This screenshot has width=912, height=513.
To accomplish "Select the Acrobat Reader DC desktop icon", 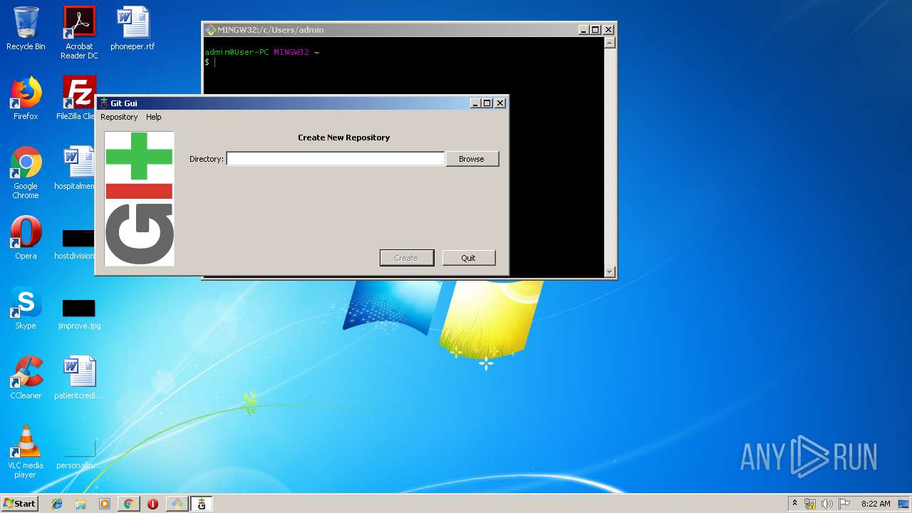I will pos(79,33).
